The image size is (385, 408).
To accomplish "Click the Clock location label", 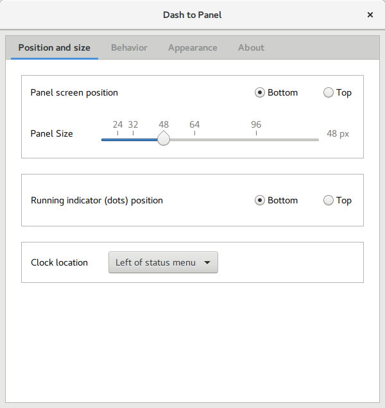I will (x=59, y=262).
